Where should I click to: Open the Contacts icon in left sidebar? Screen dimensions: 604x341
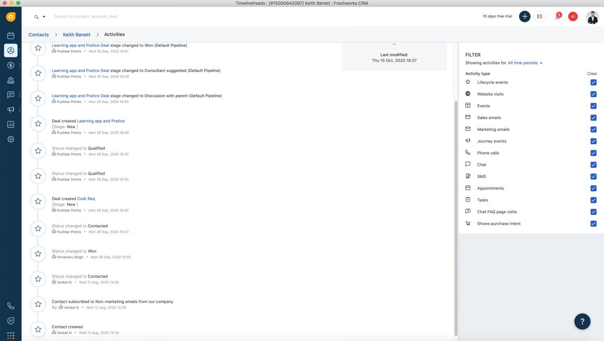click(x=11, y=50)
